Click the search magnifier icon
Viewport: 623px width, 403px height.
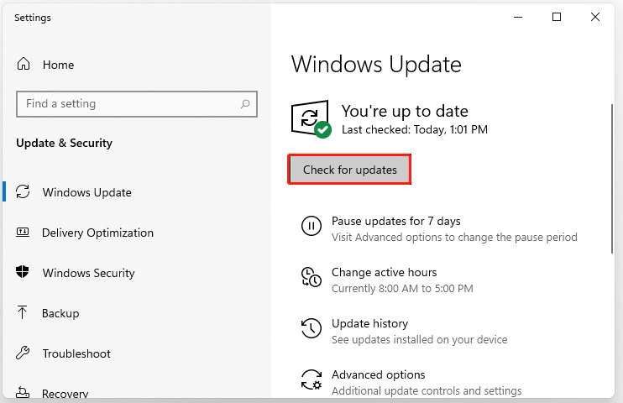point(245,104)
